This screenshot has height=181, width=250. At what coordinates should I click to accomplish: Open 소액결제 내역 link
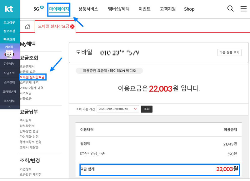click(29, 83)
